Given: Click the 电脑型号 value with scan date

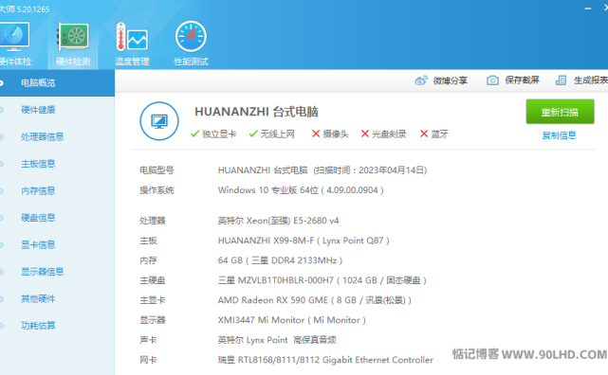Looking at the screenshot, I should tap(322, 170).
